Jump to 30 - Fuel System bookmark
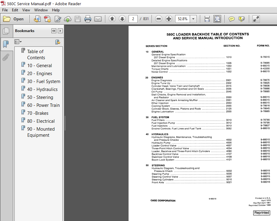Viewport: 277px width, 221px height. tap(44, 82)
